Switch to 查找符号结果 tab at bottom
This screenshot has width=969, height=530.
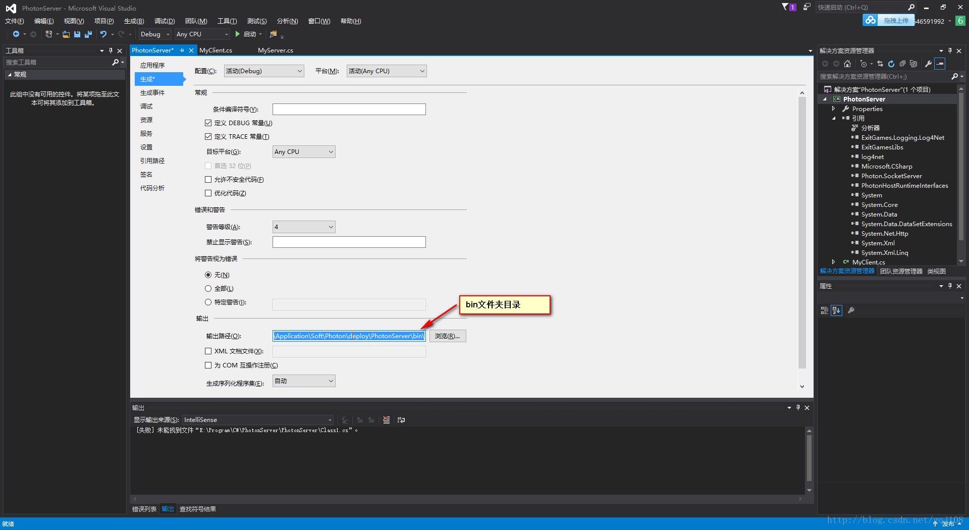[x=198, y=509]
